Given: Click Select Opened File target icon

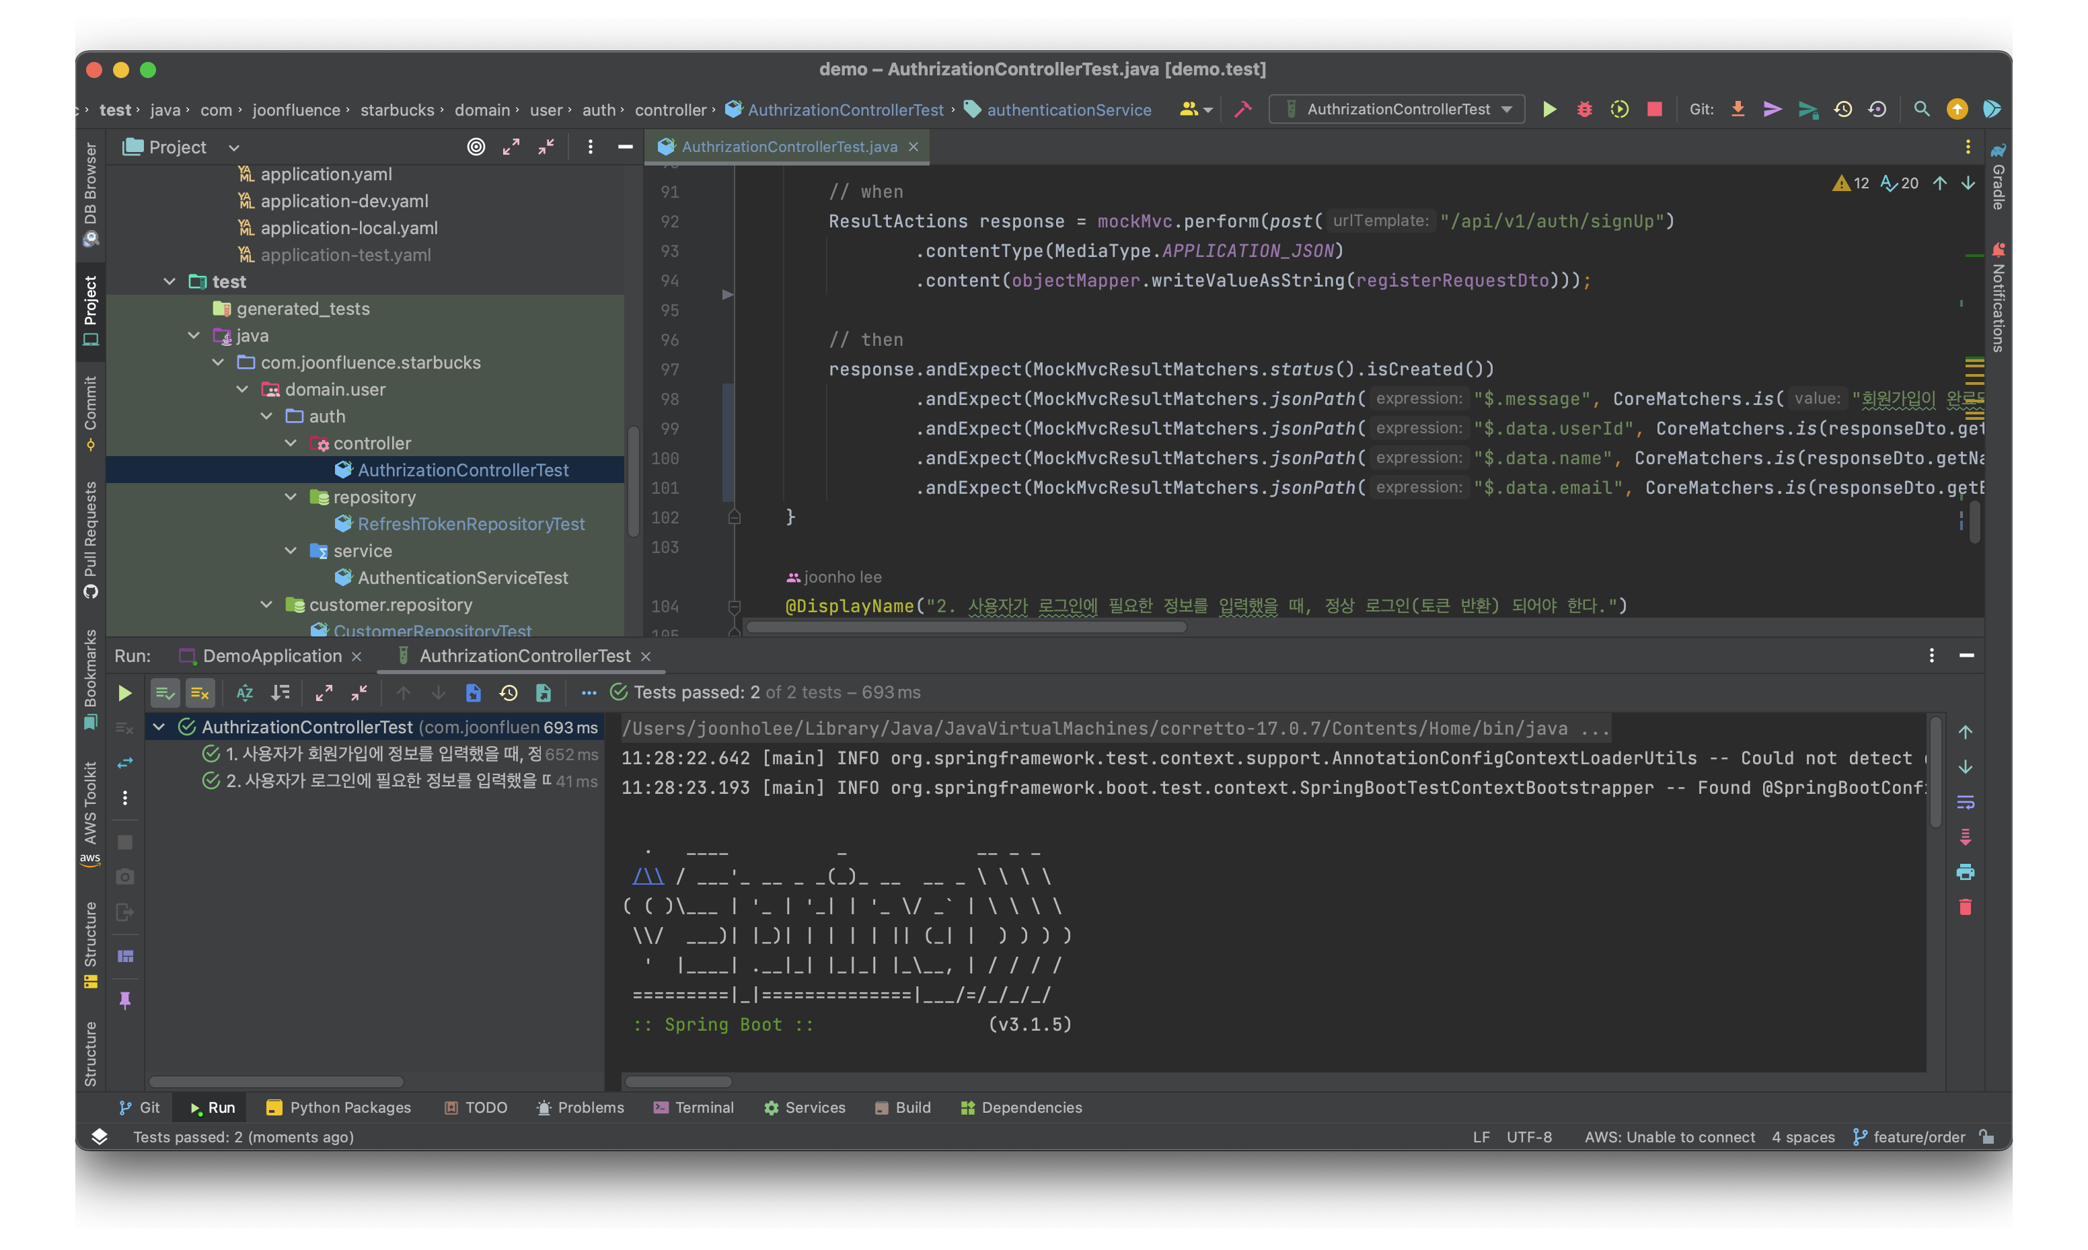Looking at the screenshot, I should coord(476,147).
